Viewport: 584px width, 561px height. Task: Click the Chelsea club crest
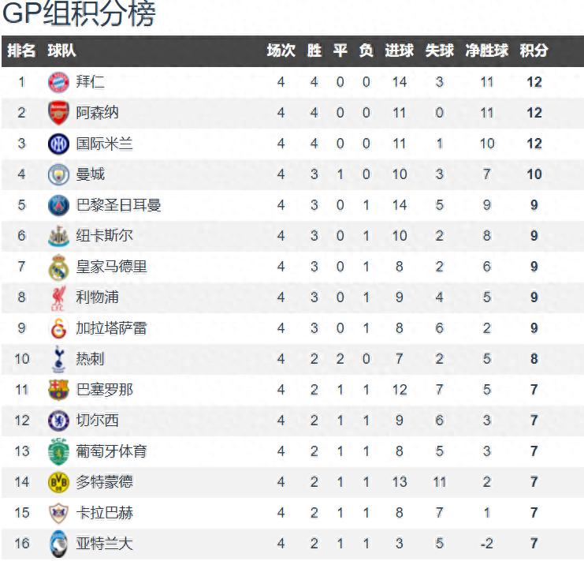(x=59, y=421)
